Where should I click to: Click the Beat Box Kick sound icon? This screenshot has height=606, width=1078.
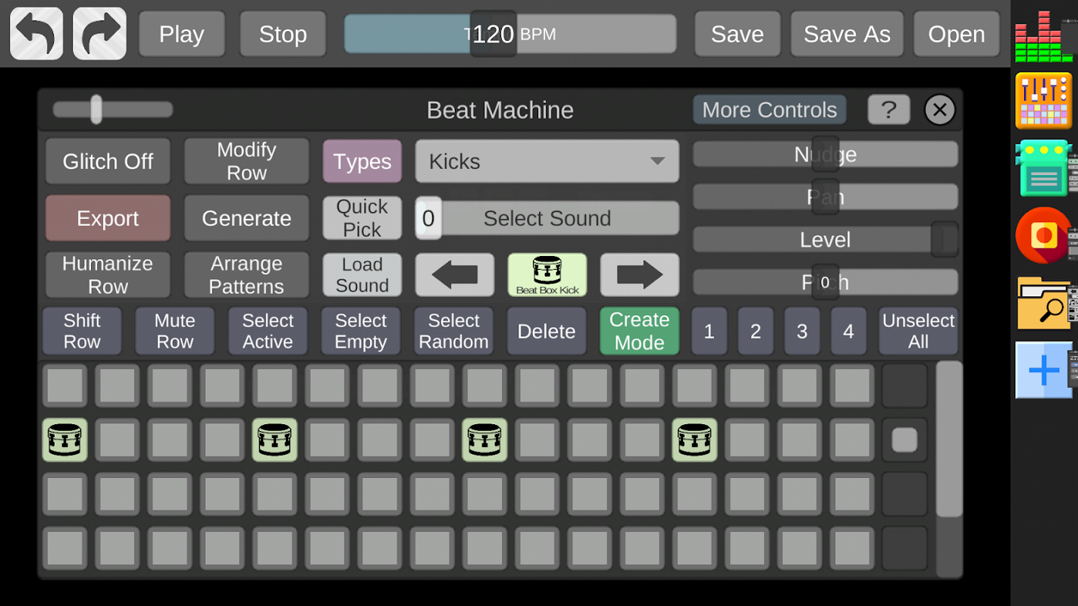[547, 275]
